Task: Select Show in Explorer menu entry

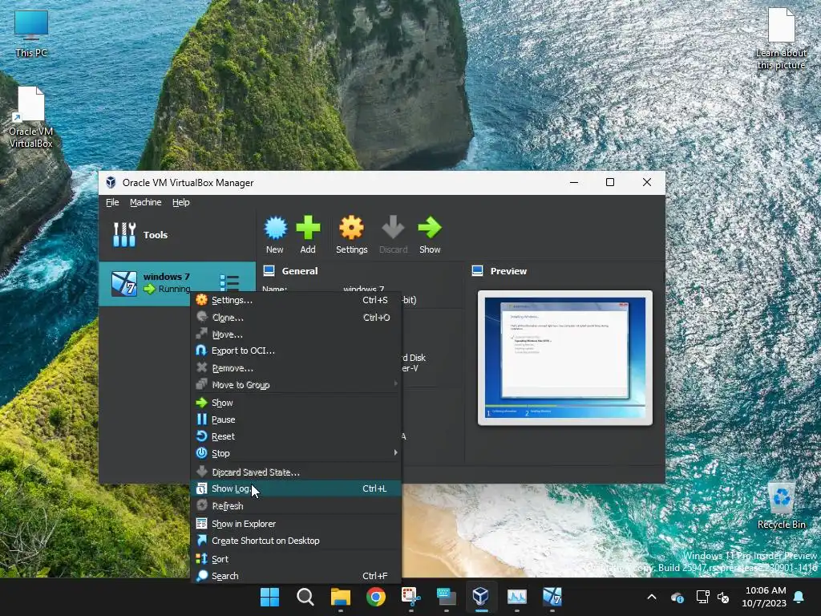Action: point(297,524)
